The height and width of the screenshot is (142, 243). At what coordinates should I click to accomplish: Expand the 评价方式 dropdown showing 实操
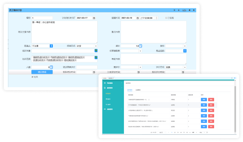coord(185,67)
